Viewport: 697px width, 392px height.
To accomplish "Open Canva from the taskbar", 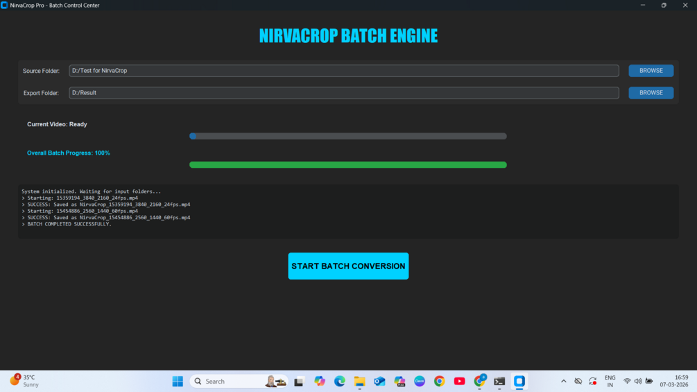I will (420, 382).
